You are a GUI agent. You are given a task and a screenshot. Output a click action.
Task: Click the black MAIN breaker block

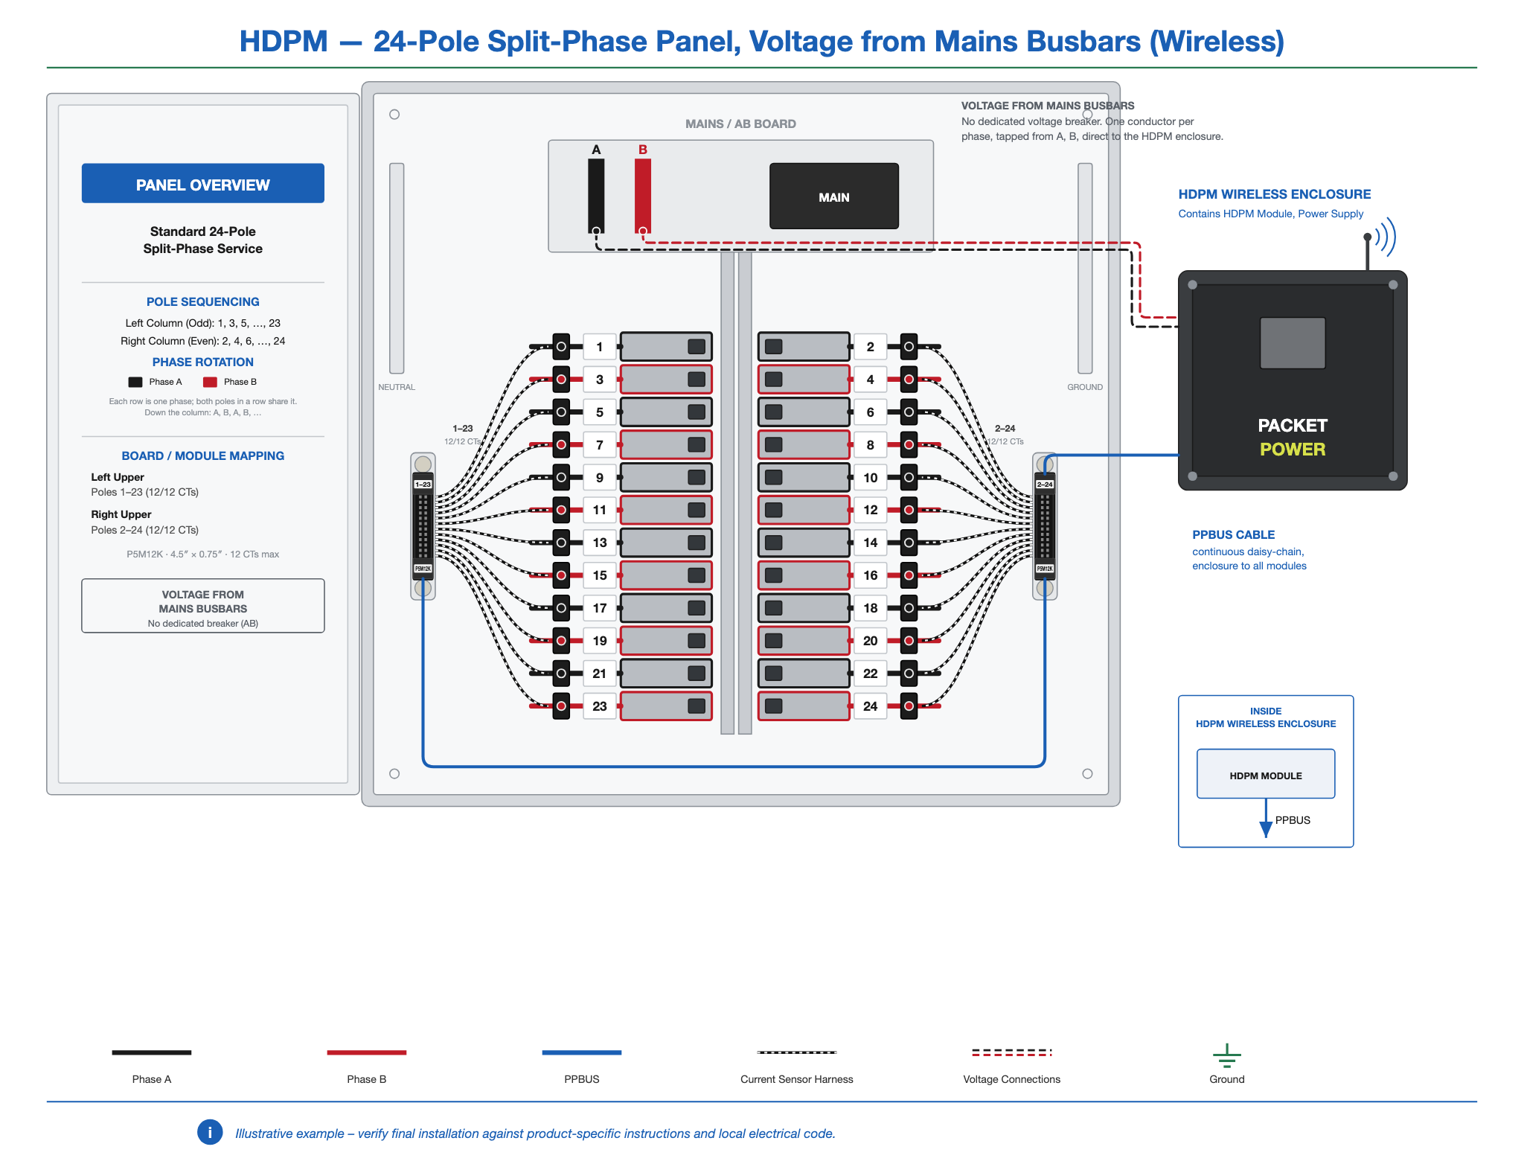pos(833,196)
